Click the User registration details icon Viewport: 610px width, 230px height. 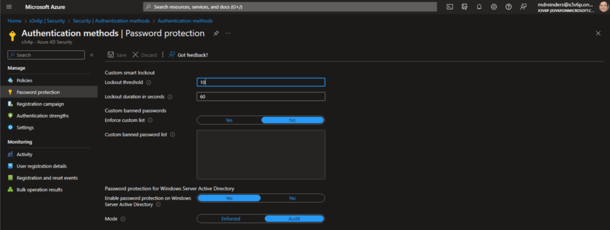click(x=11, y=166)
